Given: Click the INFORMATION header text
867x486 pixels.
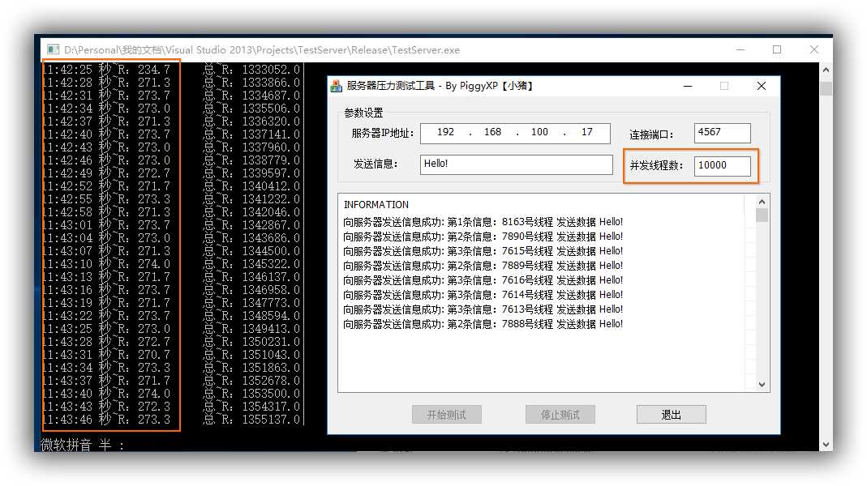Looking at the screenshot, I should point(376,205).
